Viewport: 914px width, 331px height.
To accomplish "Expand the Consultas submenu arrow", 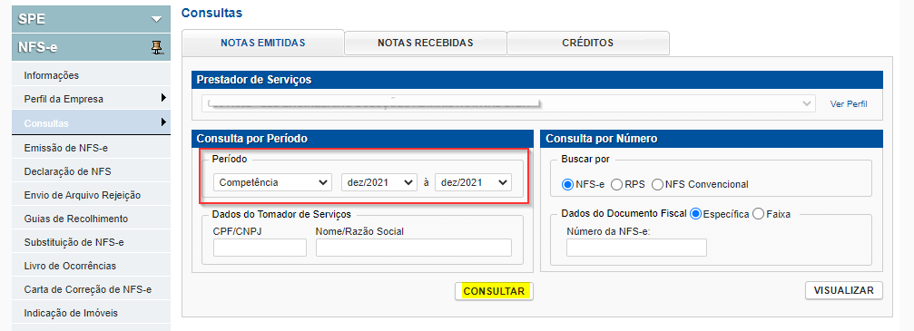I will [163, 122].
